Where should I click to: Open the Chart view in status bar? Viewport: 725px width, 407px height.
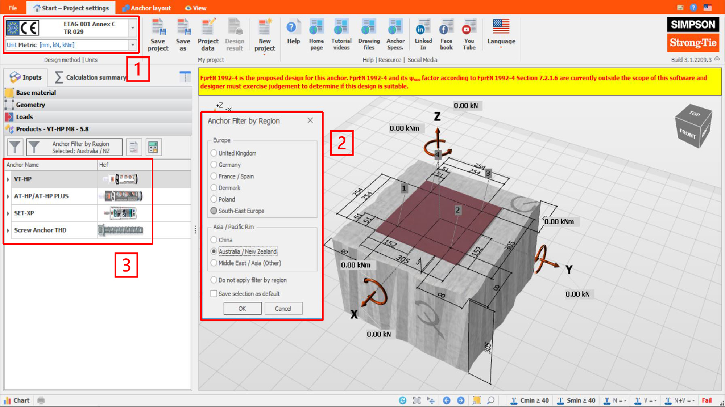tap(17, 400)
